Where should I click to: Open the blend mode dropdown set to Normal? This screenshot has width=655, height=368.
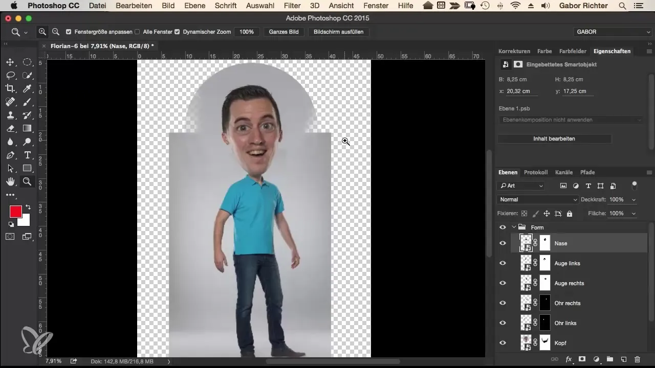(537, 200)
